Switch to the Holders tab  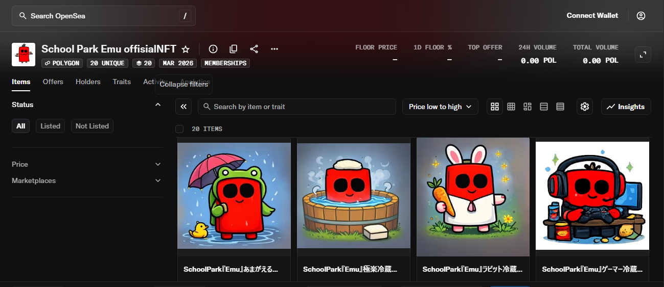(88, 82)
